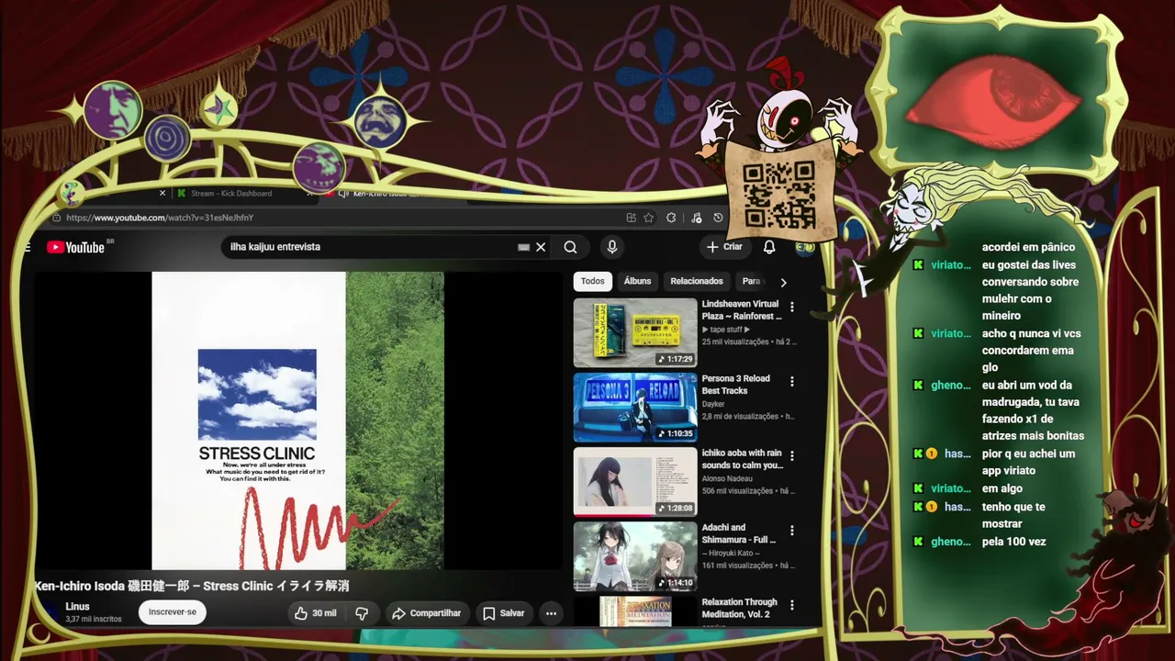Select the Álbuns filter chip
The height and width of the screenshot is (661, 1175).
637,281
